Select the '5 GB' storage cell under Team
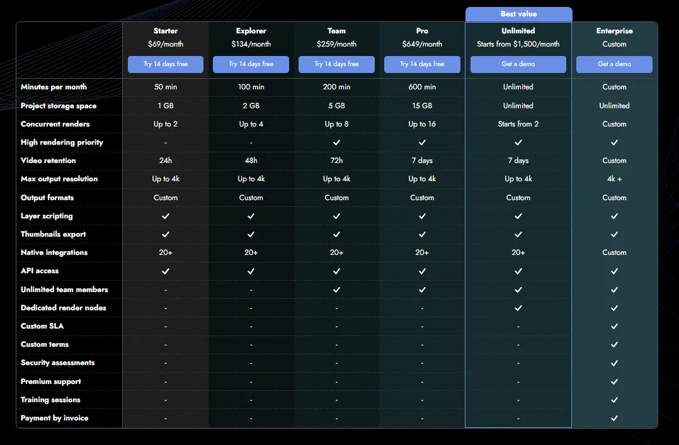 coord(336,106)
